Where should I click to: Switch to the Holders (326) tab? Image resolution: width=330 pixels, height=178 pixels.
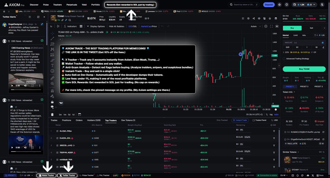click(94, 120)
